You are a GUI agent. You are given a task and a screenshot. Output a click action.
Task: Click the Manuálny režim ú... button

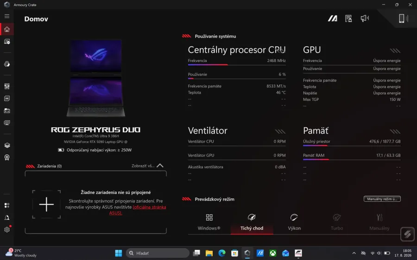[382, 199]
